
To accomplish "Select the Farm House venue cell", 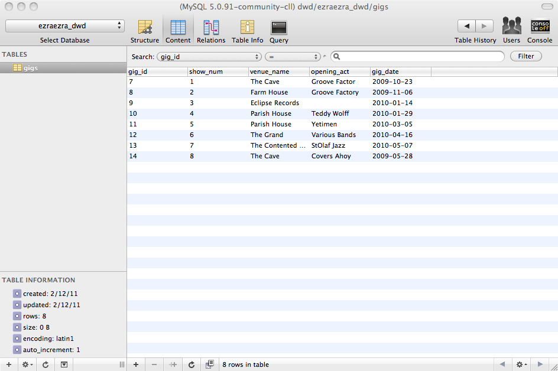I will pyautogui.click(x=279, y=92).
